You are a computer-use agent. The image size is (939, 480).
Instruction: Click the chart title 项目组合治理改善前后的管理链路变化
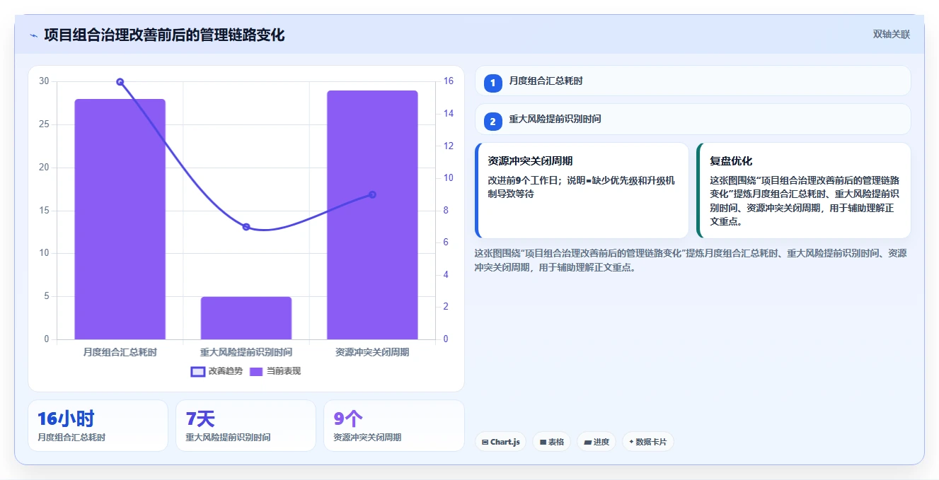(x=164, y=35)
